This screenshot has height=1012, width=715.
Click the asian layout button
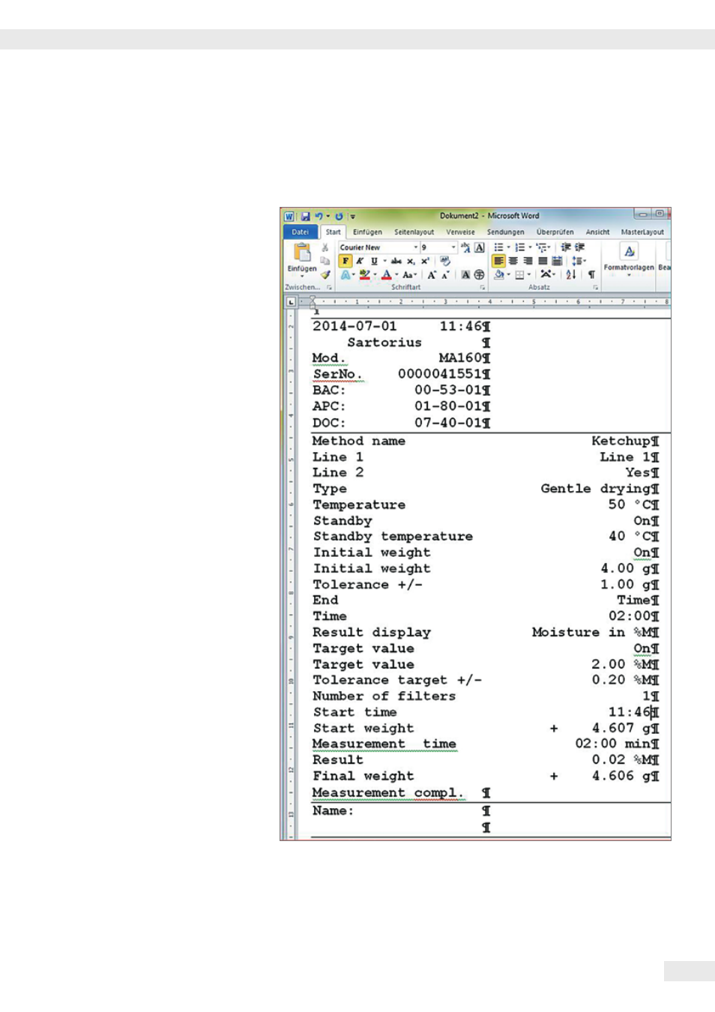pyautogui.click(x=549, y=275)
